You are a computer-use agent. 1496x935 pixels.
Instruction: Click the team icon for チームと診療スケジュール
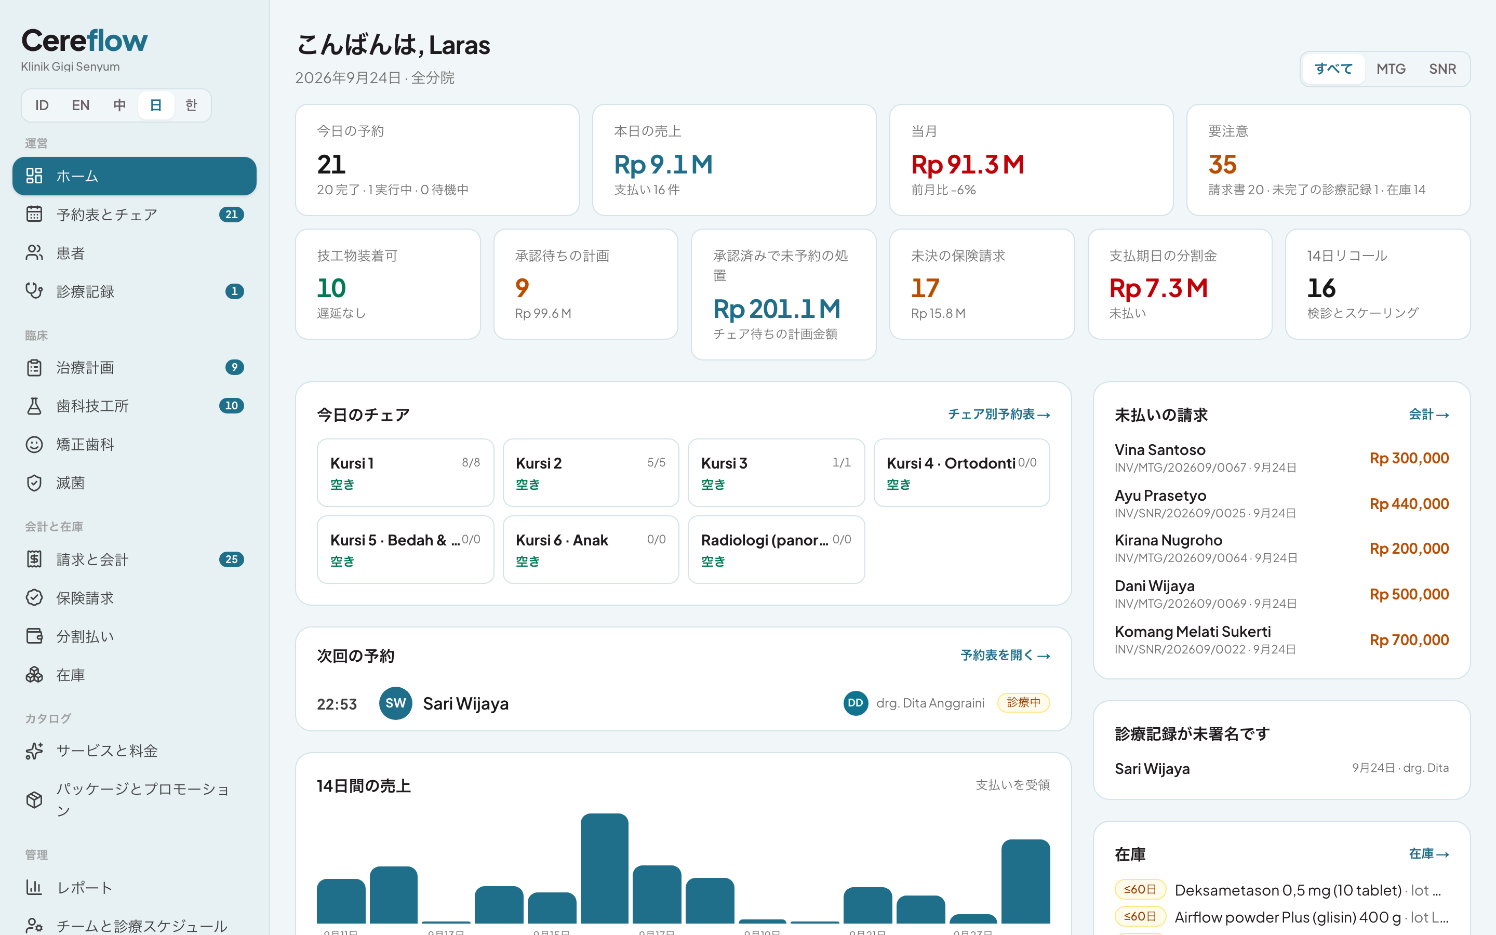coord(34,926)
